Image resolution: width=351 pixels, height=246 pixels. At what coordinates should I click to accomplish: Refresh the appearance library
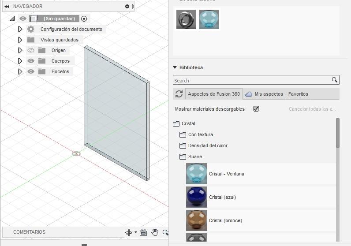(179, 94)
